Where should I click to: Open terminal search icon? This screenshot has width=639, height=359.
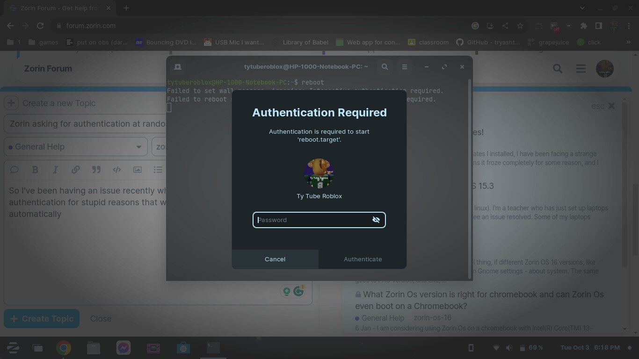tap(385, 67)
